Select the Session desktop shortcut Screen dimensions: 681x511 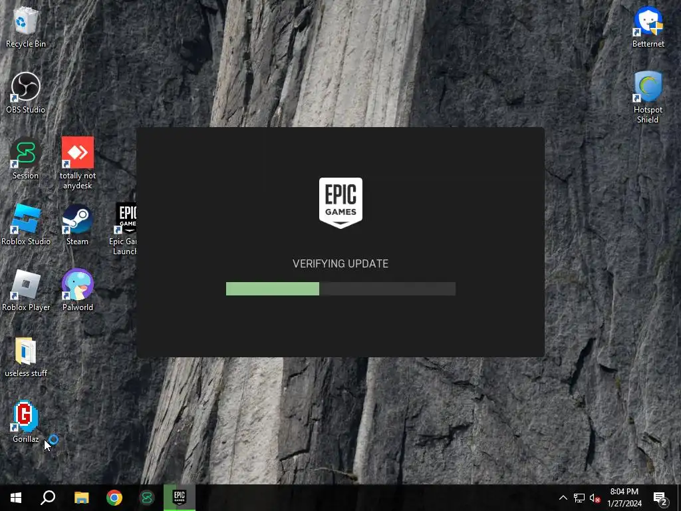tap(26, 158)
